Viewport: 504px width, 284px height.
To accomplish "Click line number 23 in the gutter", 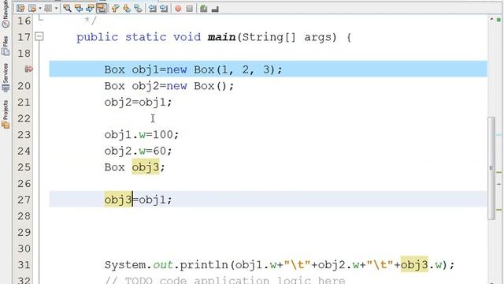I will coord(24,135).
